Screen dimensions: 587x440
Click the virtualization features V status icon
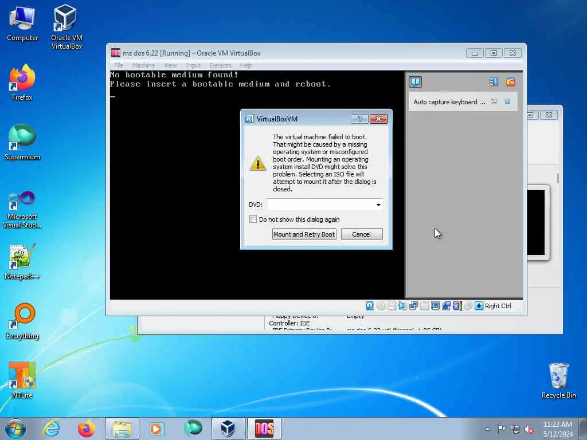(x=457, y=306)
